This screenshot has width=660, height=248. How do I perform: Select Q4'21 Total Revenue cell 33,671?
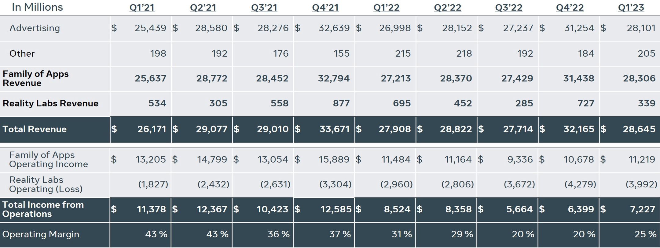[x=334, y=129]
